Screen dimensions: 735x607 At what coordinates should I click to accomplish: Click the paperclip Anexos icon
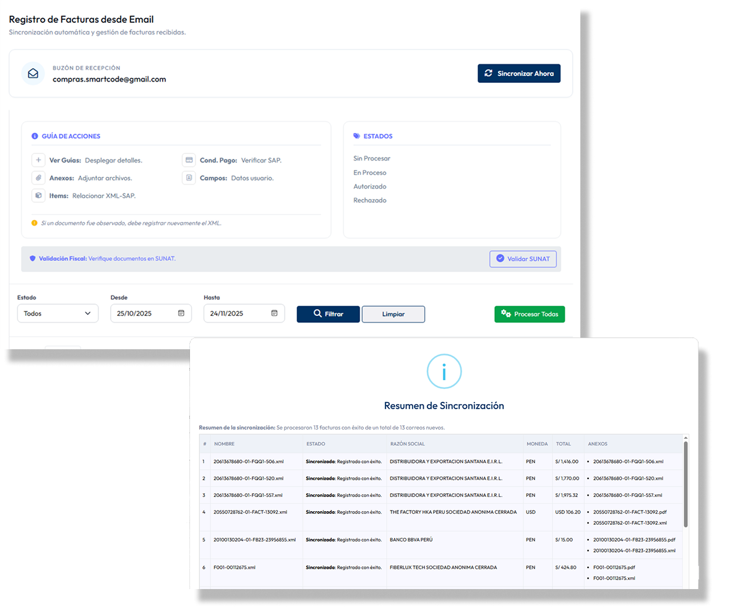[38, 178]
